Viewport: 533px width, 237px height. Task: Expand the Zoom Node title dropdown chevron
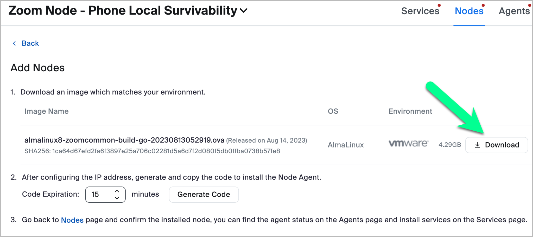coord(244,11)
